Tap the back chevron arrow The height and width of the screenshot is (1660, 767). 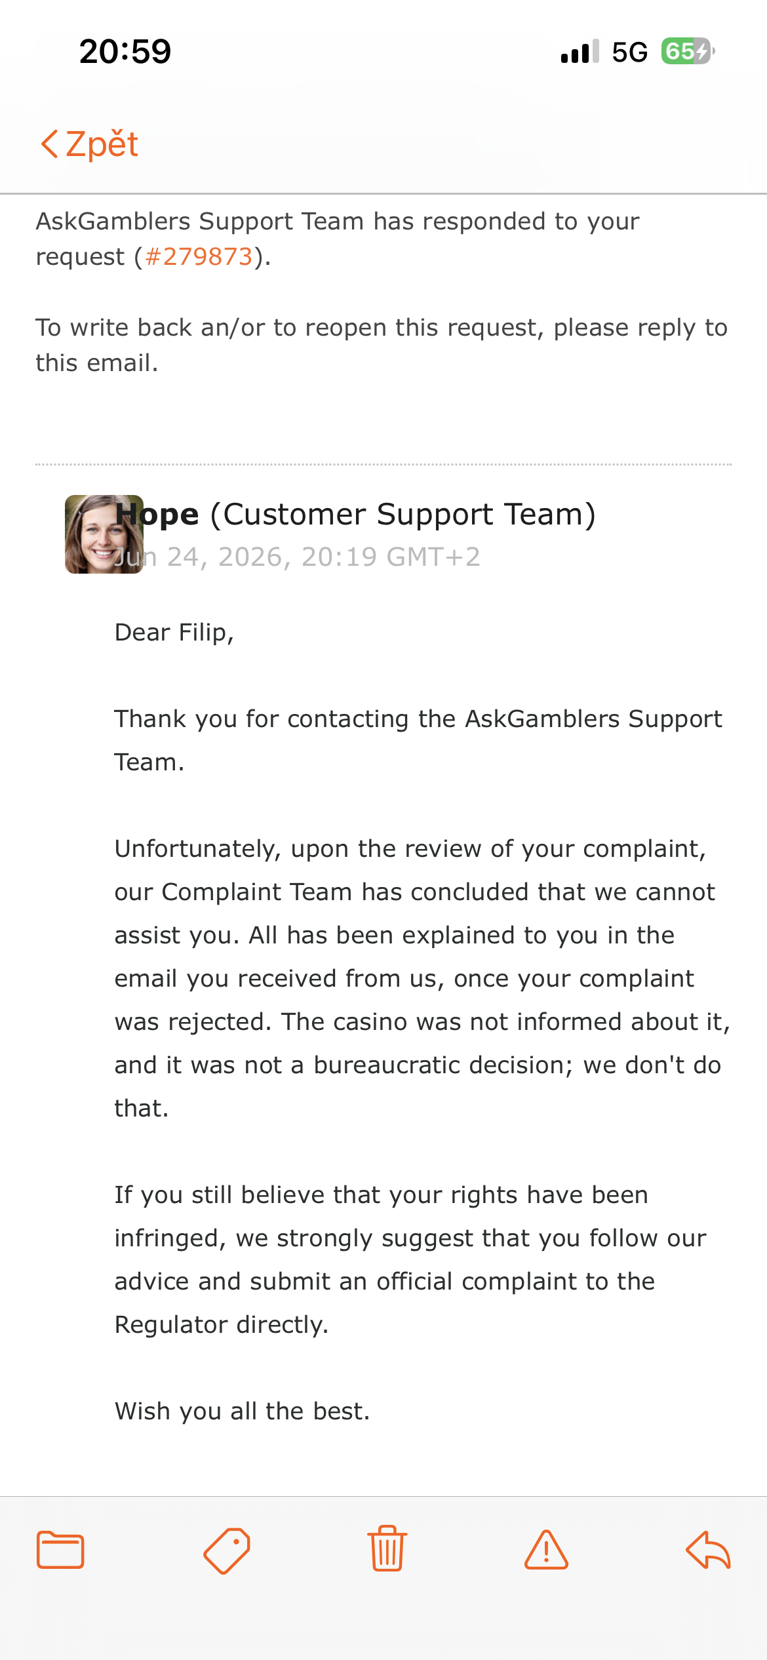(49, 144)
